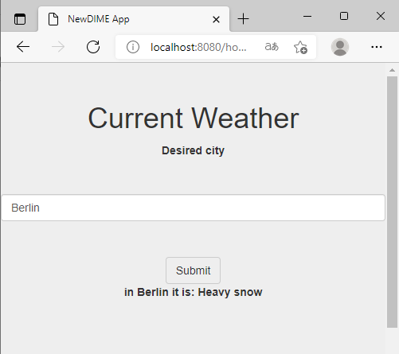The width and height of the screenshot is (399, 354).
Task: Click the Current Weather heading
Action: coord(194,118)
